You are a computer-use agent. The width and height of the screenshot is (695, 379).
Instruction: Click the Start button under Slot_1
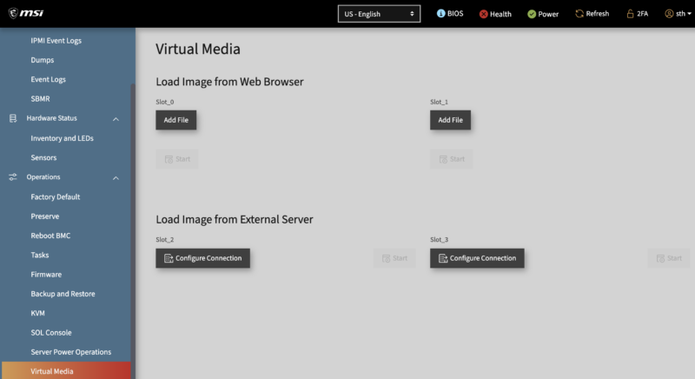(x=451, y=159)
